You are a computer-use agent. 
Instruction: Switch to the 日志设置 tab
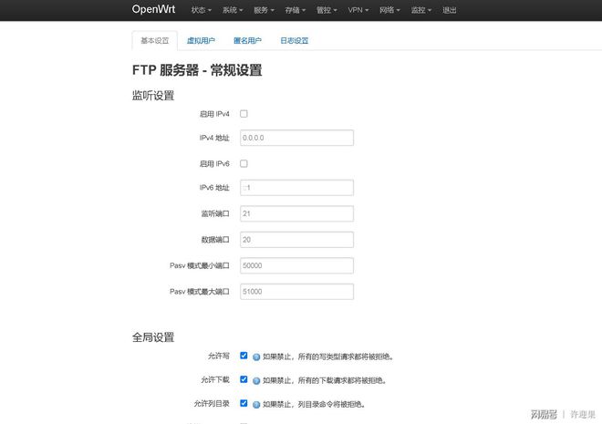tap(295, 41)
